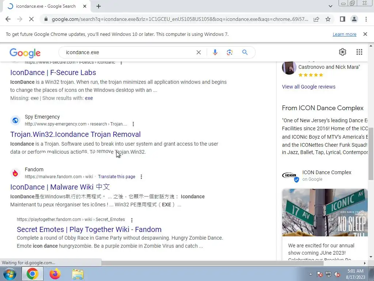Search by image with Google Lens
This screenshot has width=374, height=281.
coord(229,52)
